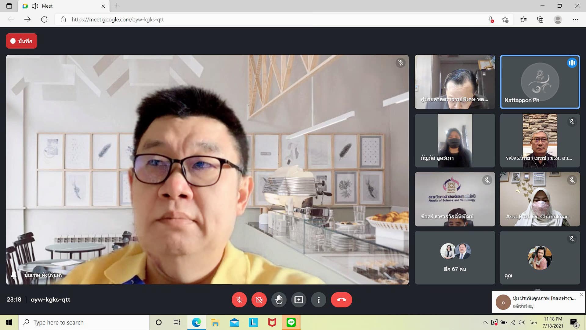
Task: Open a new browser tab
Action: coord(116,6)
